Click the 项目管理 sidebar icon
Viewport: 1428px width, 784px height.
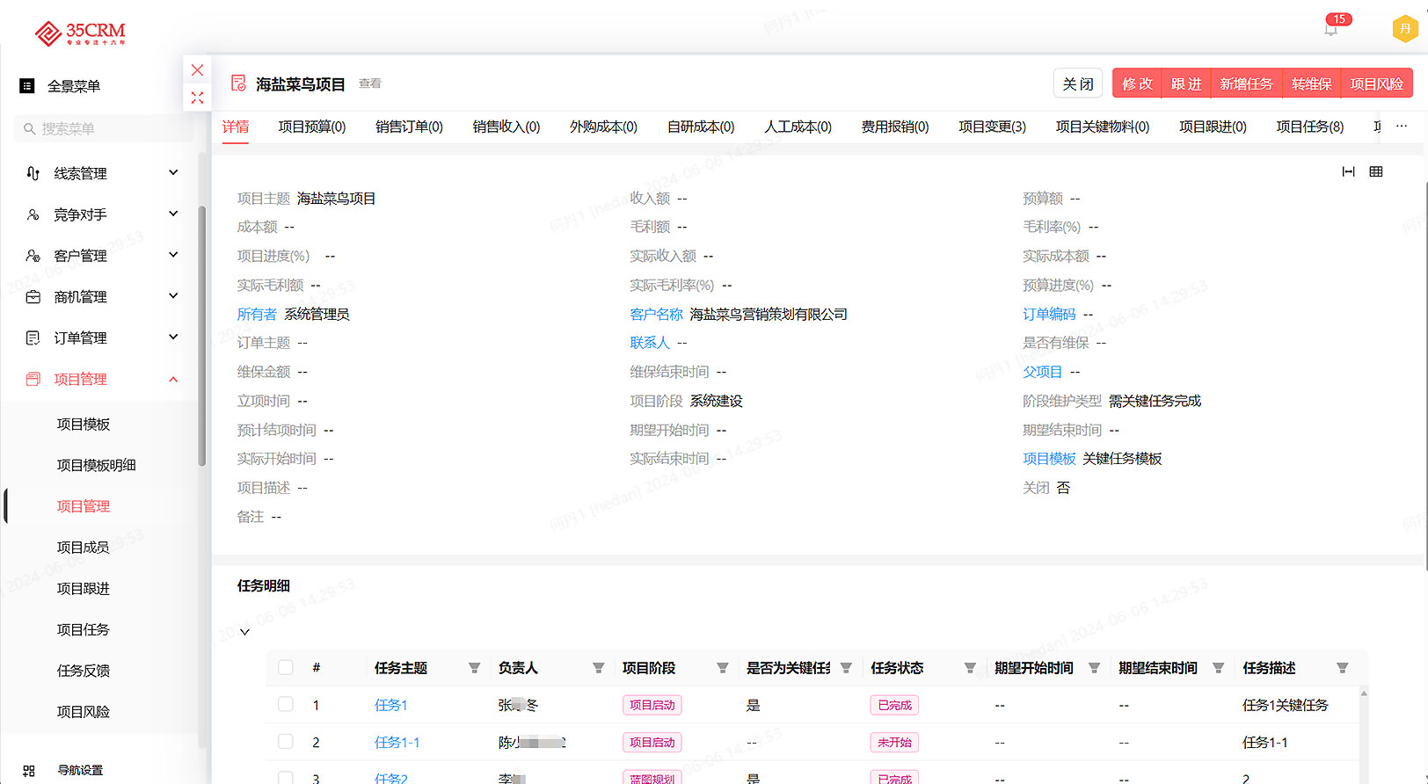[x=33, y=379]
